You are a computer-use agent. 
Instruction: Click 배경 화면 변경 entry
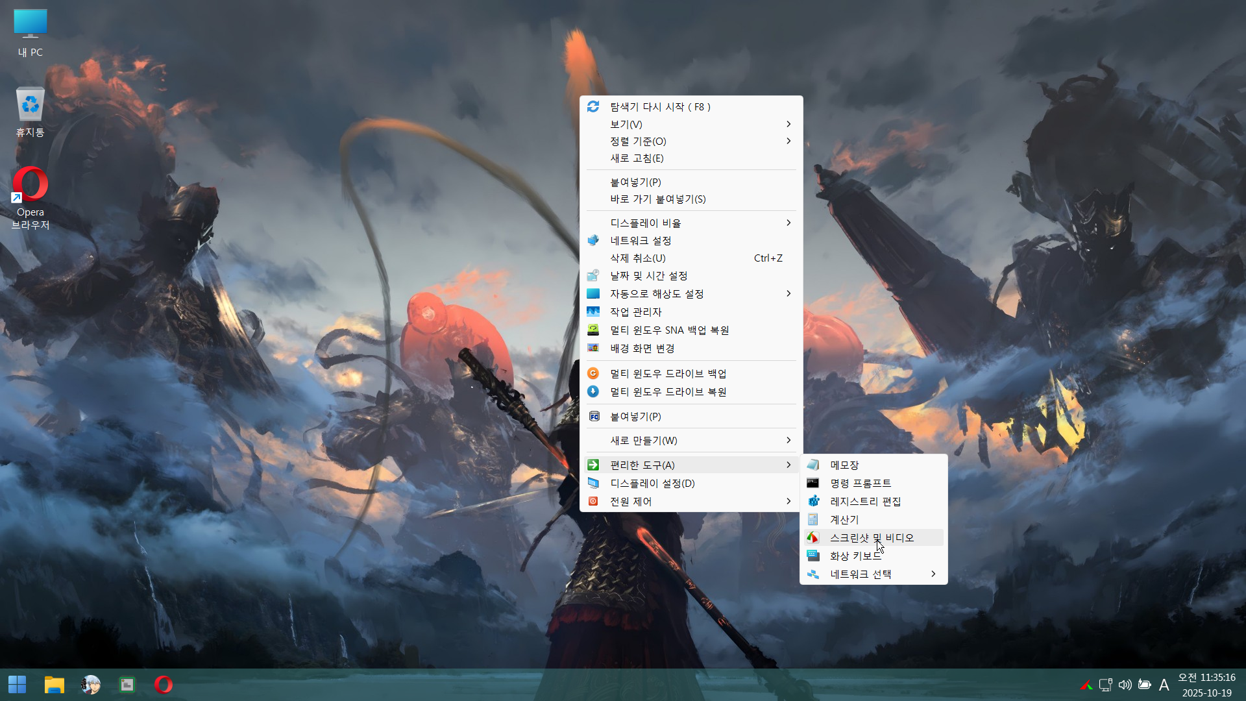[x=642, y=348]
